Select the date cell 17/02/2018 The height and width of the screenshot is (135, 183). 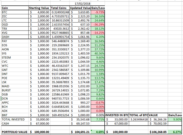[x=80, y=4]
